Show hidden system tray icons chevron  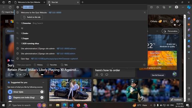coord(151,105)
